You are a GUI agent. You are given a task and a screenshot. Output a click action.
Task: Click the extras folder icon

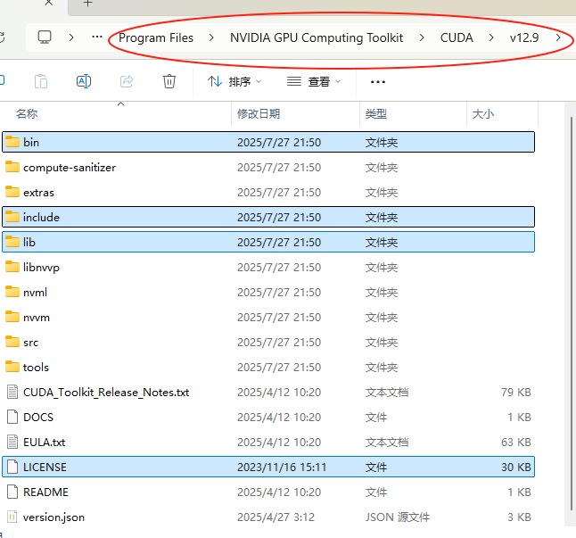[12, 192]
